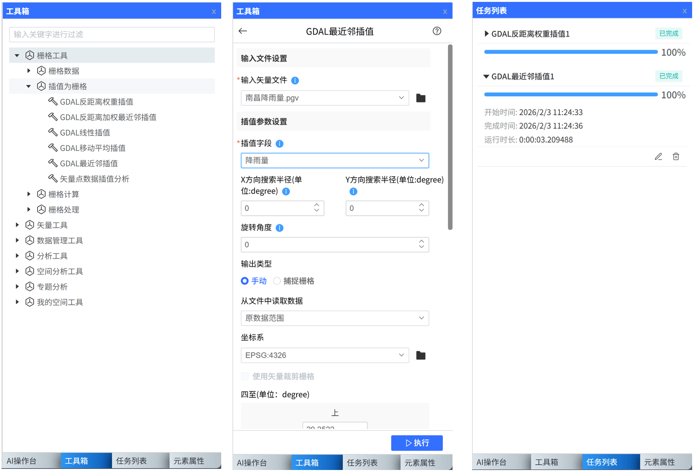Click the 输入关键字进行过滤 search field
The width and height of the screenshot is (694, 473).
point(112,34)
